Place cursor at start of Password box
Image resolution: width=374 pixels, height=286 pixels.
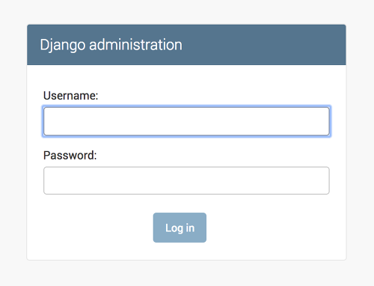(x=47, y=180)
